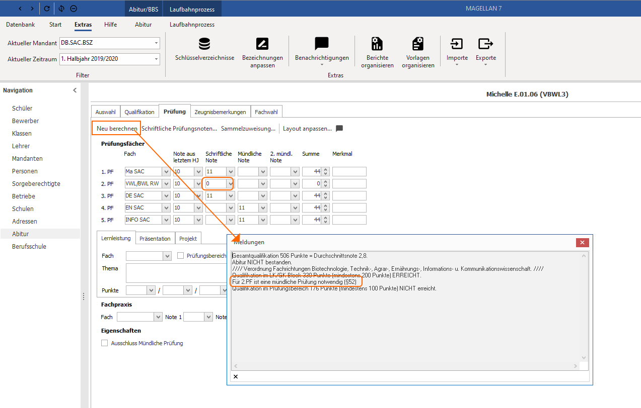Open the Hilfe menu tab

(111, 25)
